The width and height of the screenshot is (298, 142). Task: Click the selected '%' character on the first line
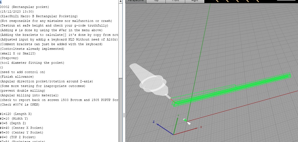coord(1,2)
